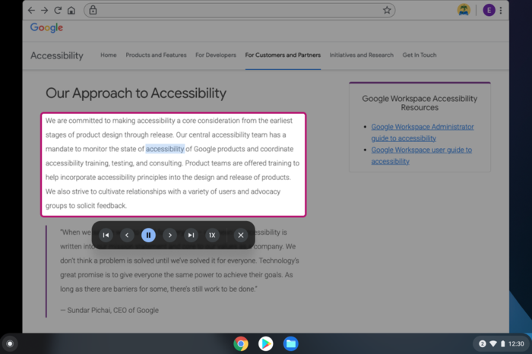
Task: Go back to the previous browser page
Action: (x=31, y=11)
